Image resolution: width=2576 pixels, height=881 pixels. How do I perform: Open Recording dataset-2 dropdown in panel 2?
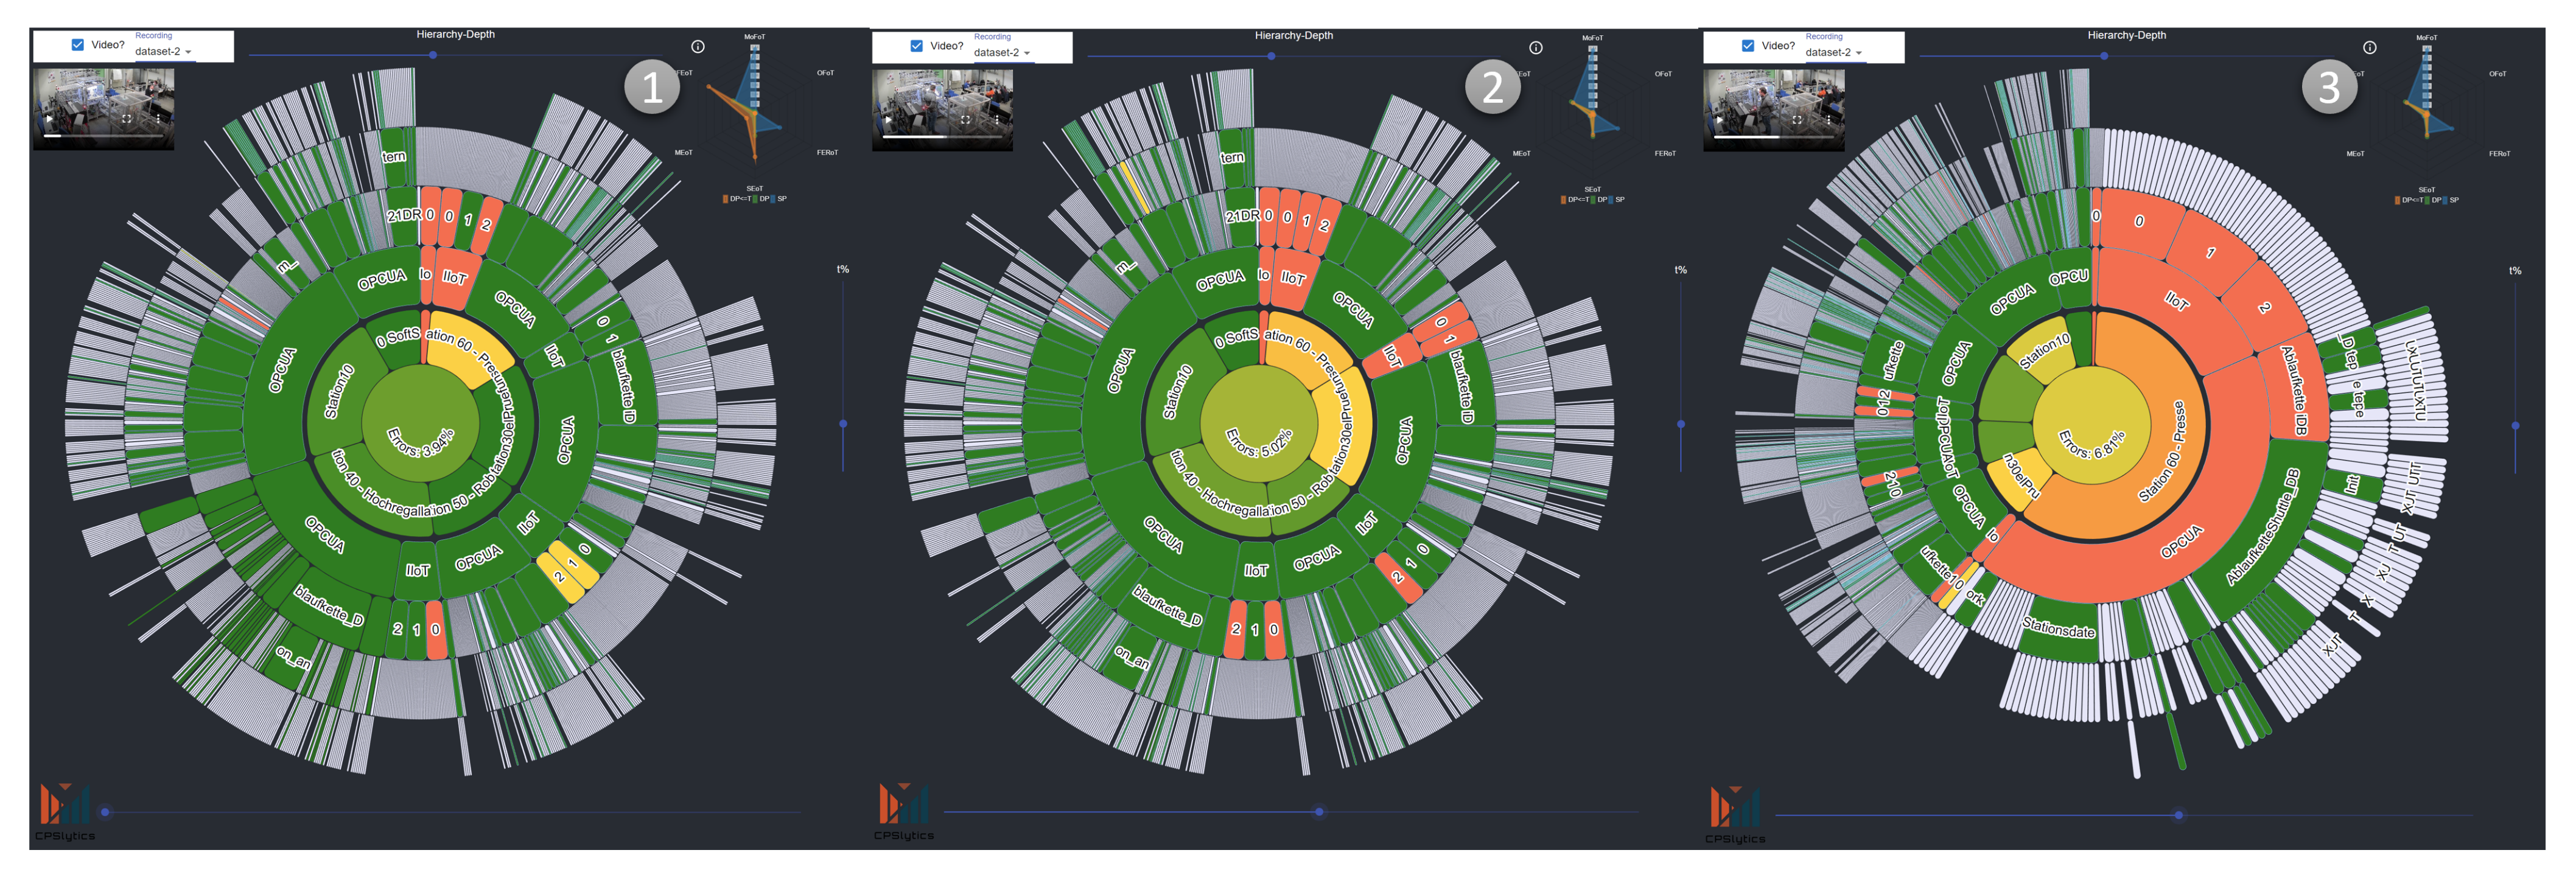[1002, 53]
